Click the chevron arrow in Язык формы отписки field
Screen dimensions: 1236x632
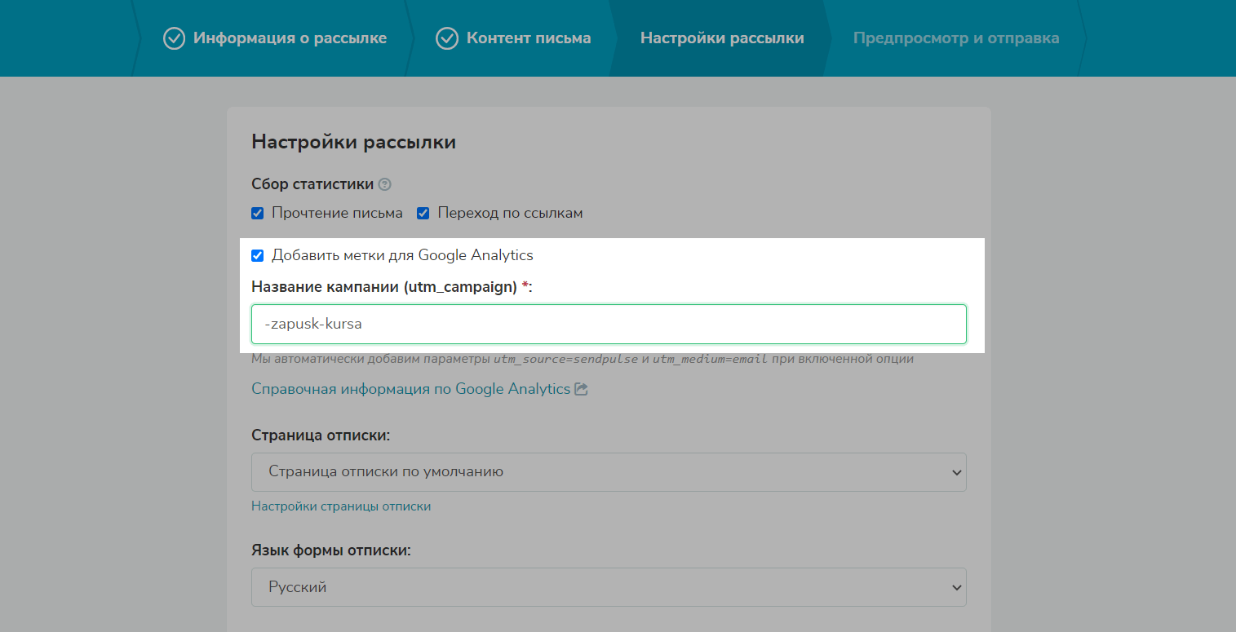pyautogui.click(x=956, y=587)
